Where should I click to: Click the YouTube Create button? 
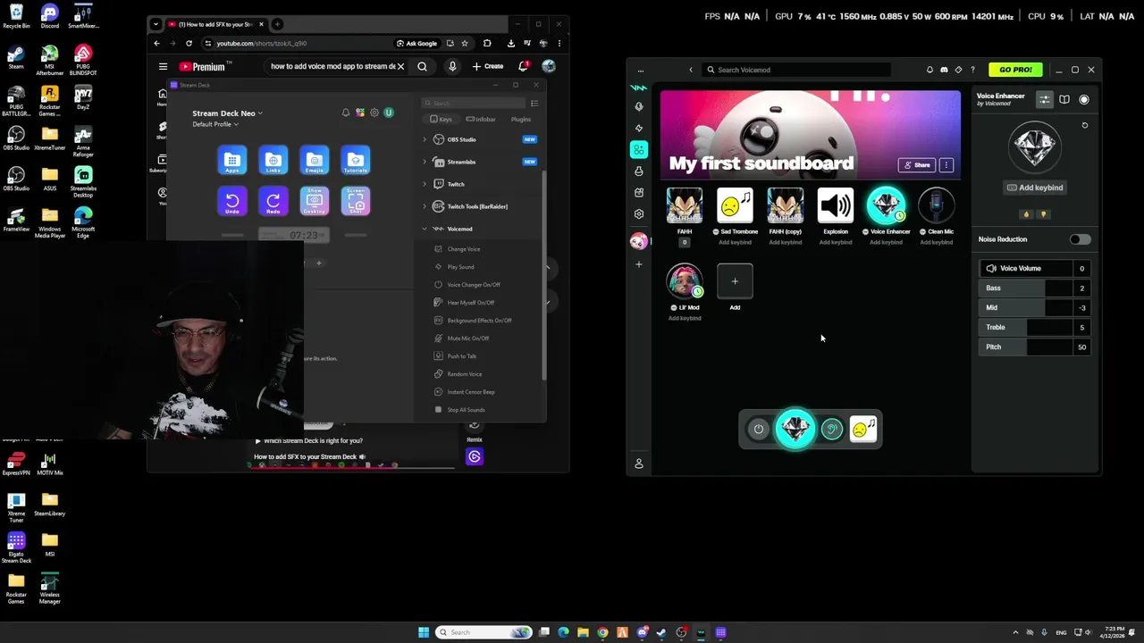pos(488,66)
